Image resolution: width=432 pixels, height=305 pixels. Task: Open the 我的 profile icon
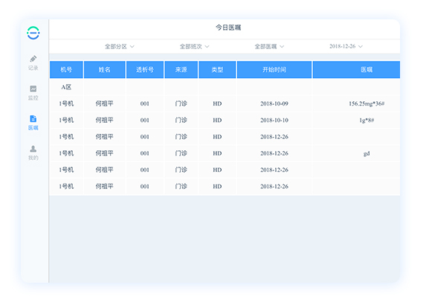(33, 149)
